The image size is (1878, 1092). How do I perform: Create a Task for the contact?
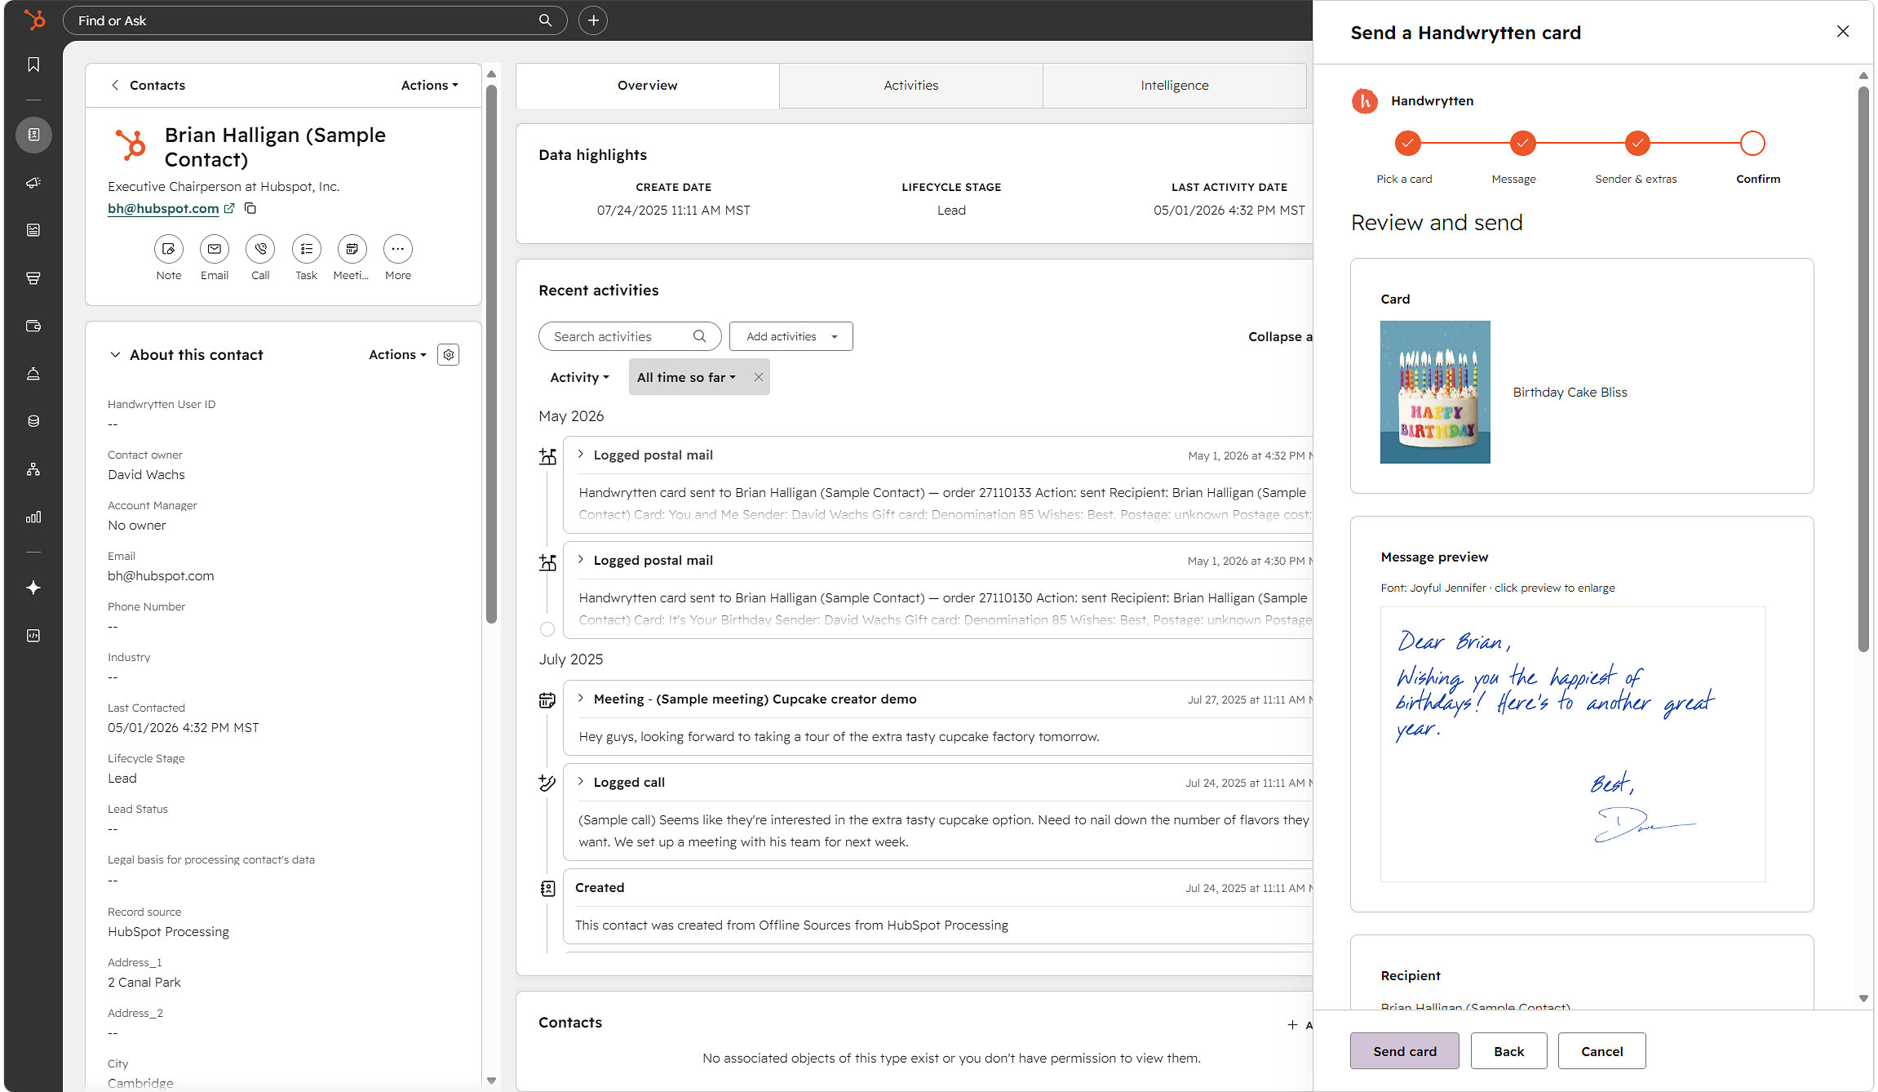307,249
